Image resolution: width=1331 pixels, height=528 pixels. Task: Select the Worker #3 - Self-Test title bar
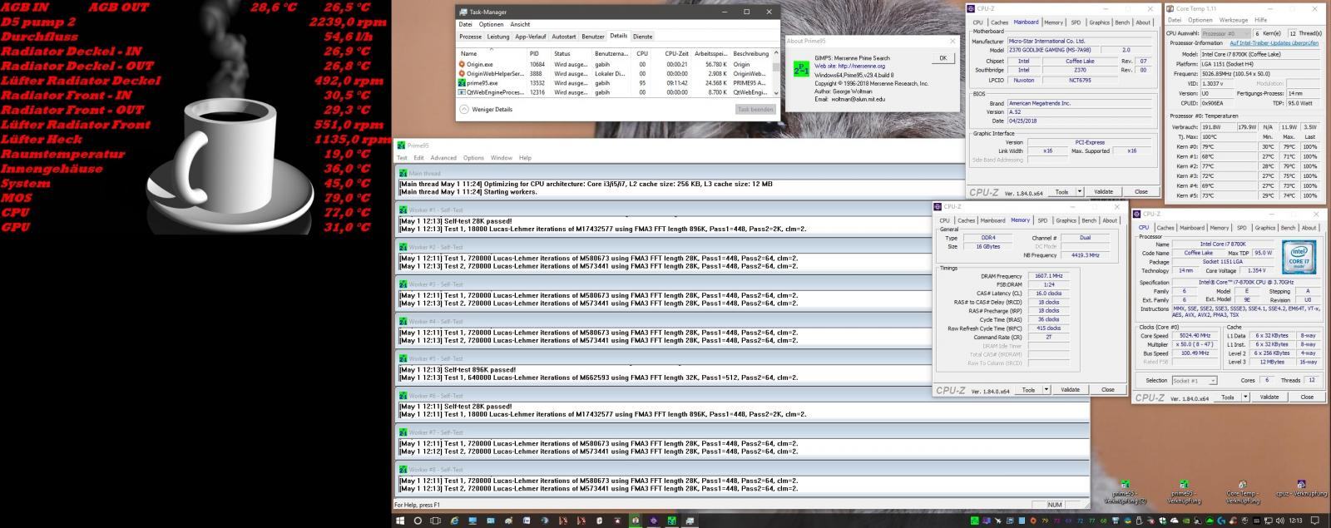tap(741, 284)
